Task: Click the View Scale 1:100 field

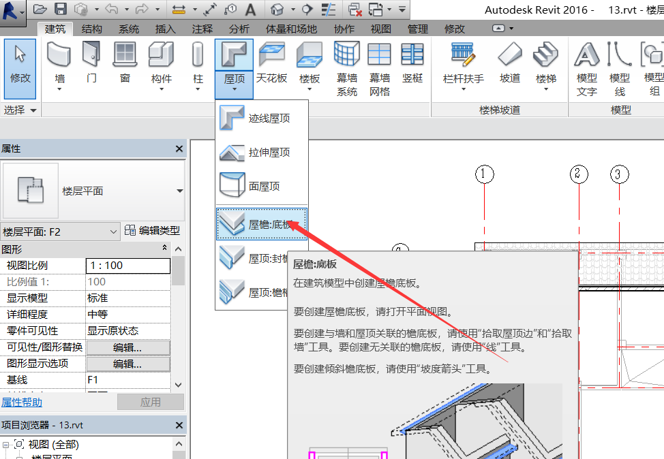Action: [x=128, y=266]
